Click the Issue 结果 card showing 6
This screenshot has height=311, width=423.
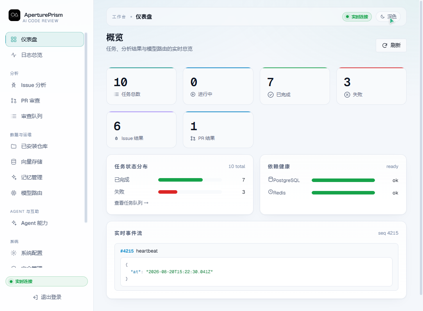[x=141, y=130]
